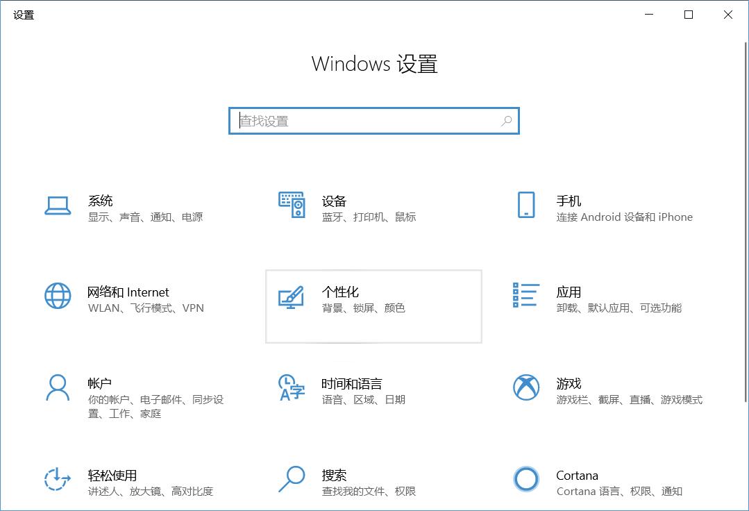Open the 时间和语言 category
This screenshot has width=749, height=511.
coord(353,383)
